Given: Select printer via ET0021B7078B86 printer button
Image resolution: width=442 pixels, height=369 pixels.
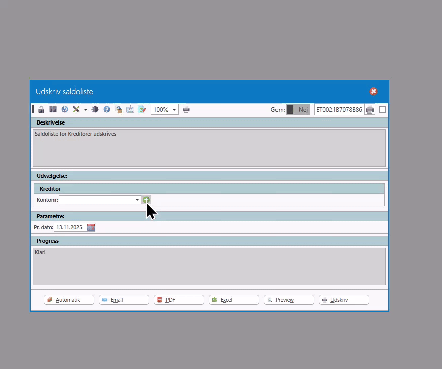Looking at the screenshot, I should (370, 109).
